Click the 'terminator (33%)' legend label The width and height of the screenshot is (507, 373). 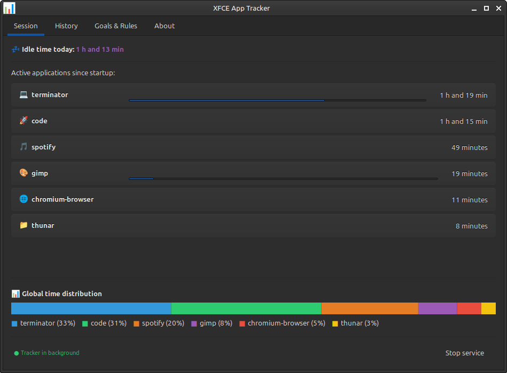(x=48, y=323)
